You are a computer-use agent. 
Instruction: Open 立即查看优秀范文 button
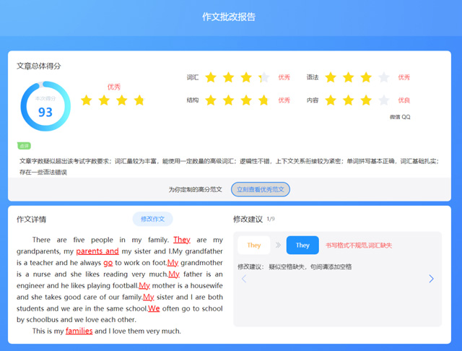261,189
